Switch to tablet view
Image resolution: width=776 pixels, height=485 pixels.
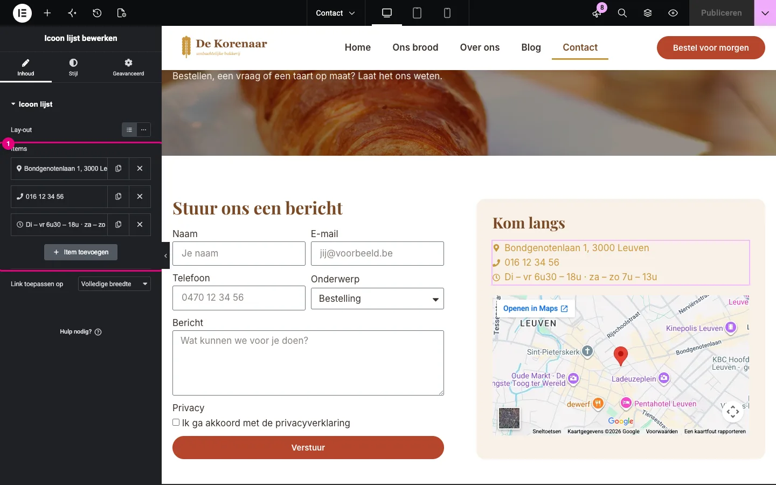[x=417, y=13]
